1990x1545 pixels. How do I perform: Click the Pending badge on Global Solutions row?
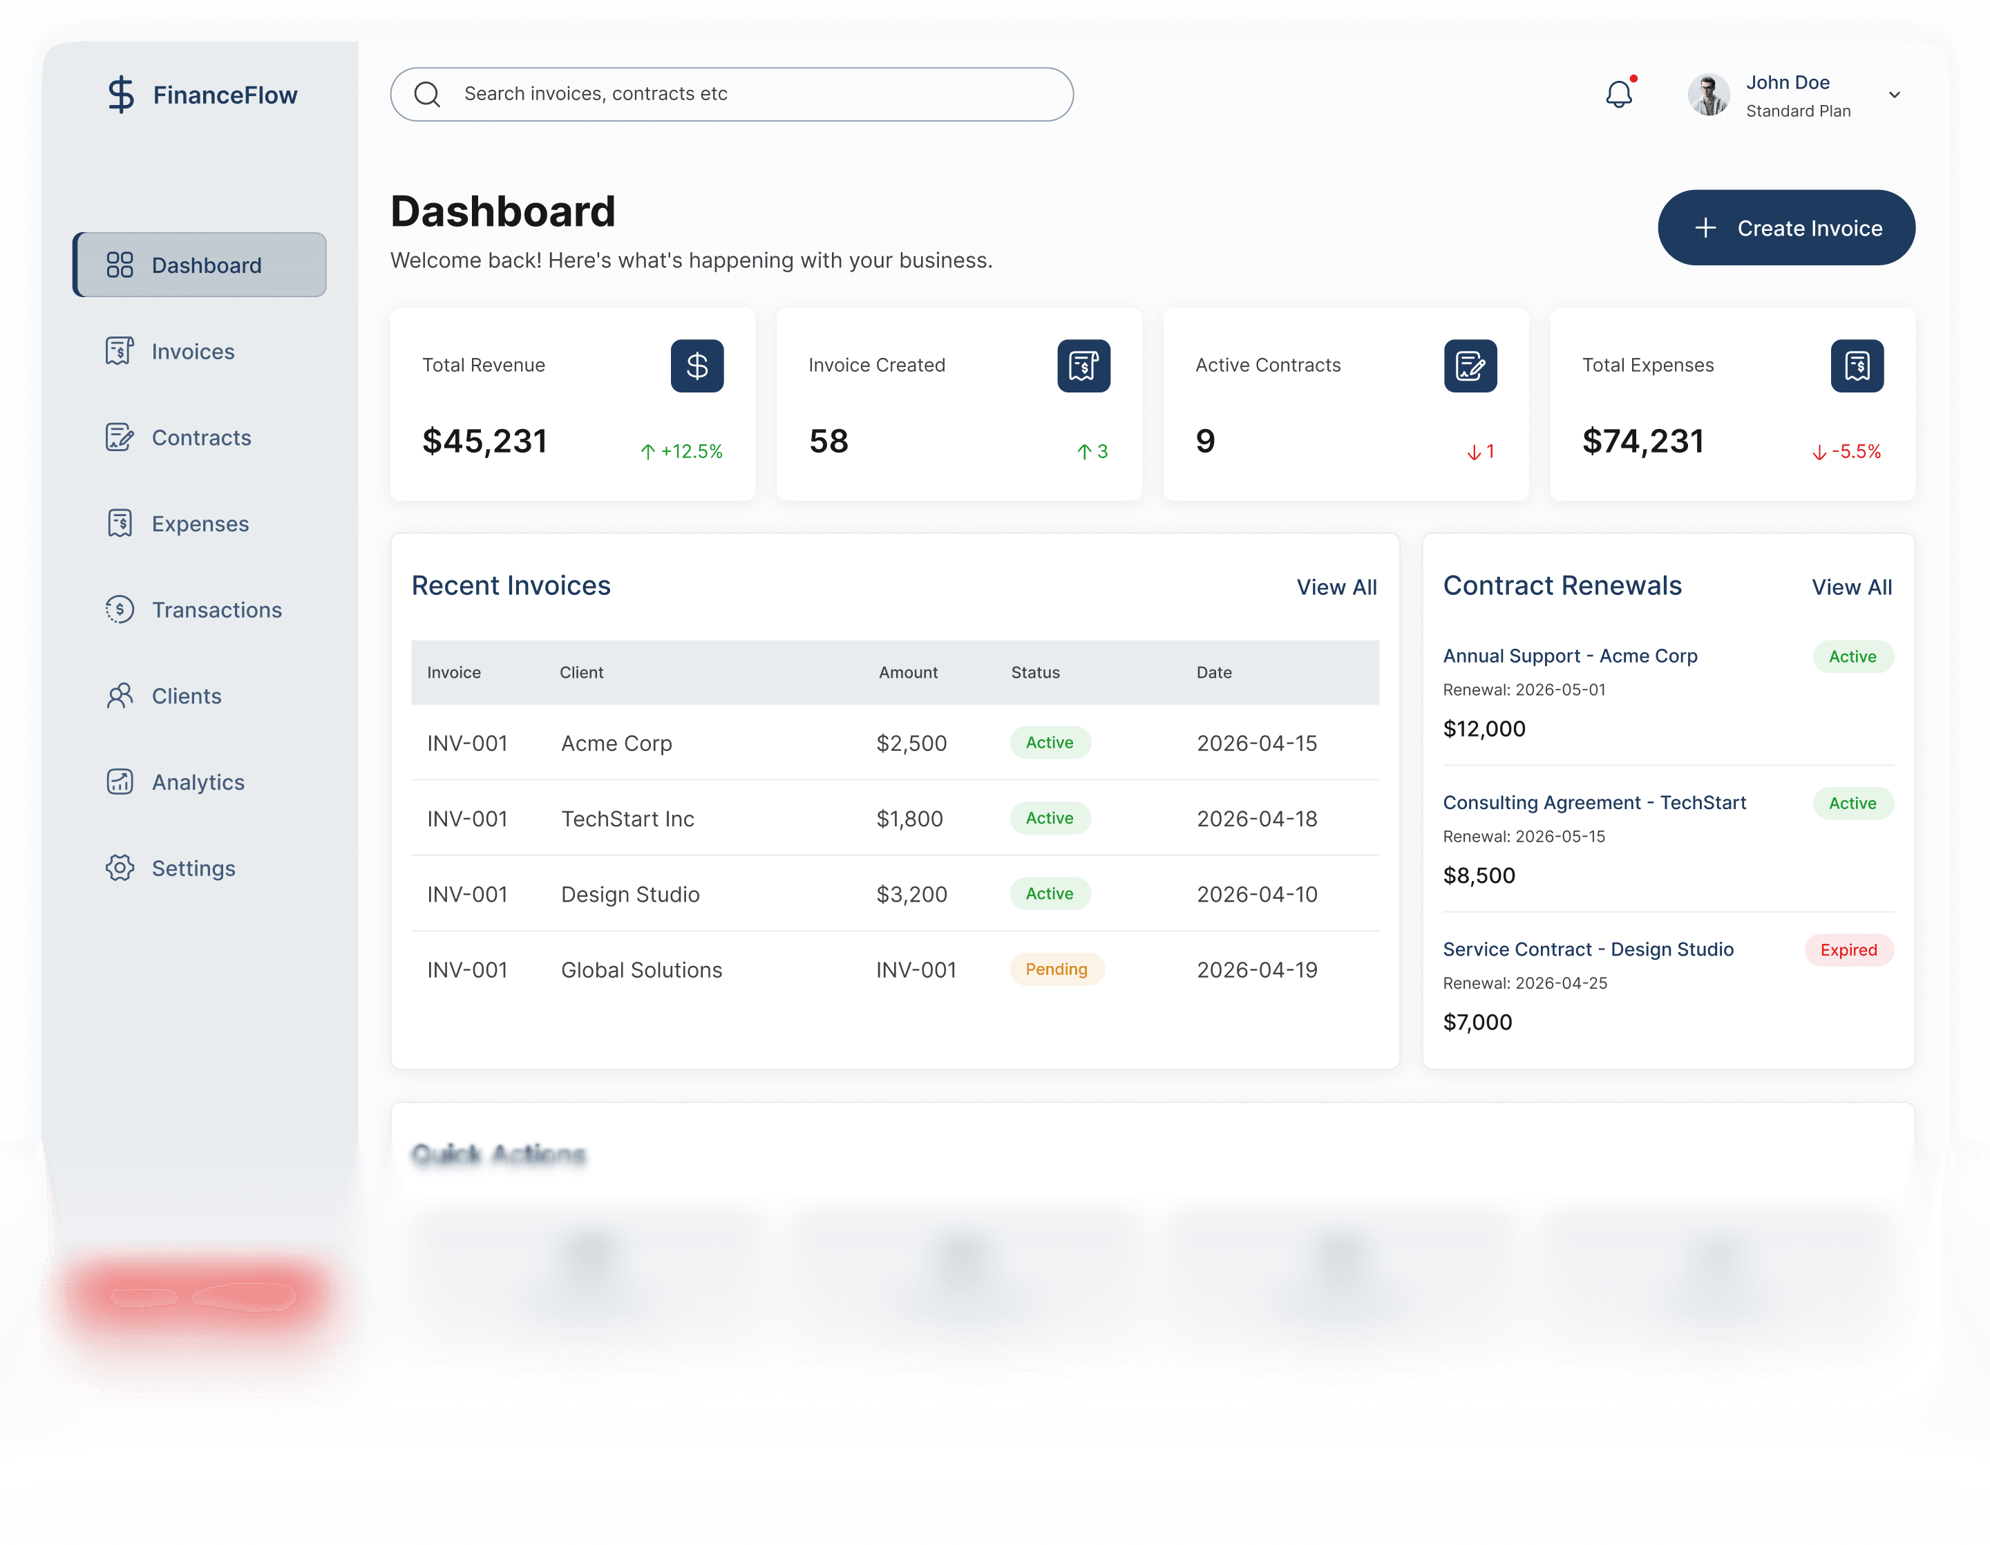[x=1057, y=969]
